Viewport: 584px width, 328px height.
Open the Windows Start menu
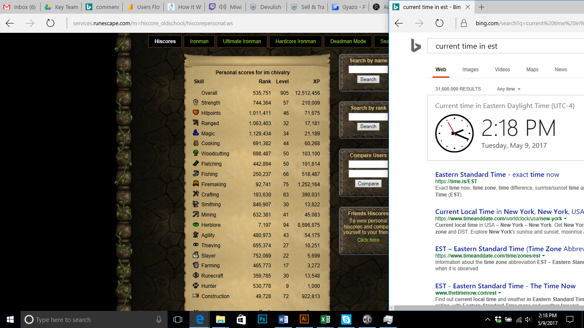point(10,319)
